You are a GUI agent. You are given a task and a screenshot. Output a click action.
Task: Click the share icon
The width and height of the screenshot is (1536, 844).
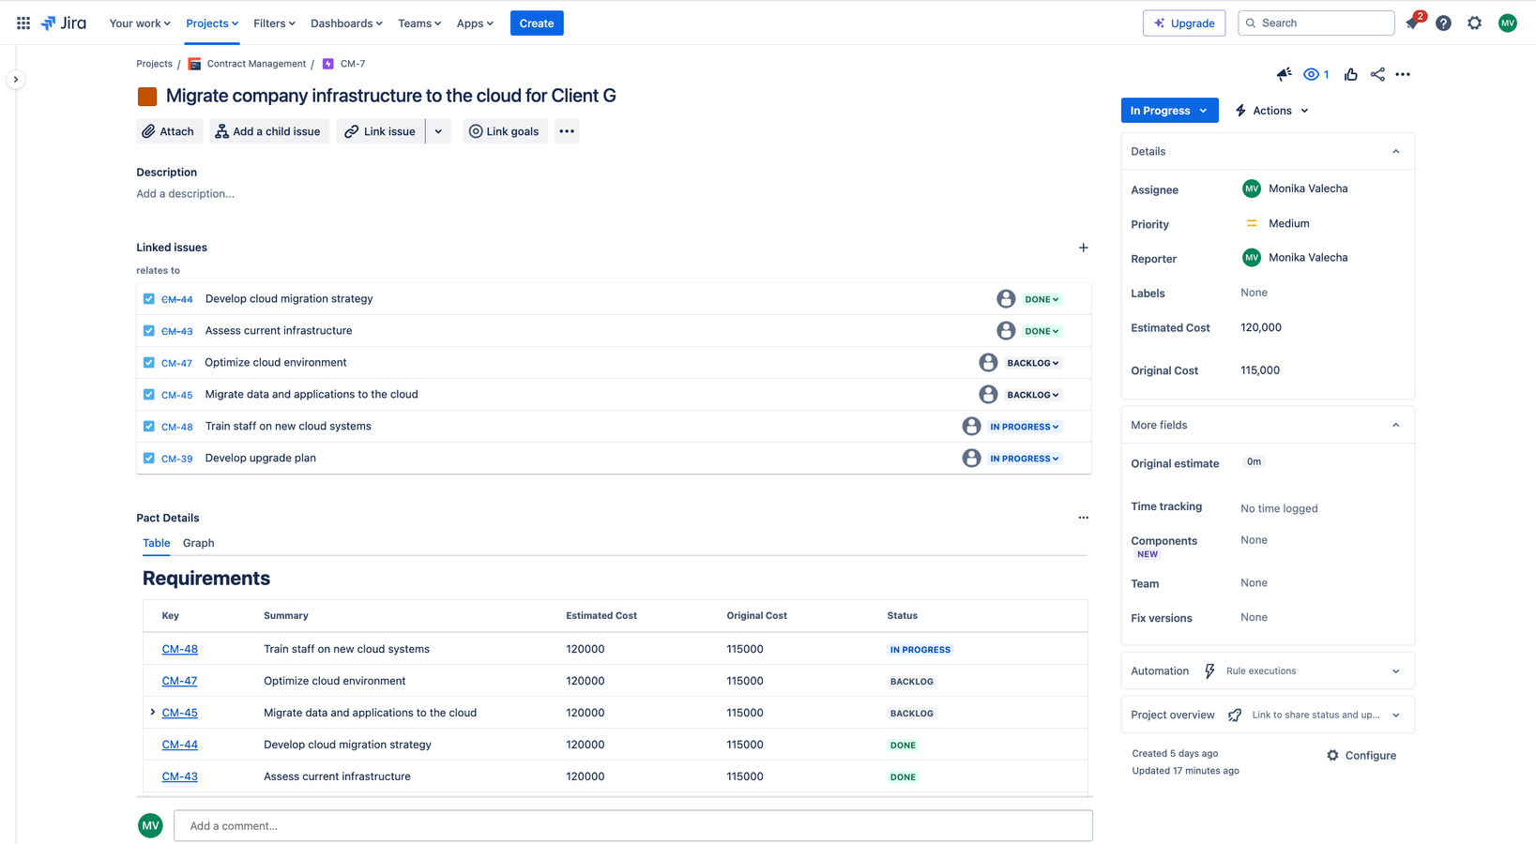tap(1377, 74)
